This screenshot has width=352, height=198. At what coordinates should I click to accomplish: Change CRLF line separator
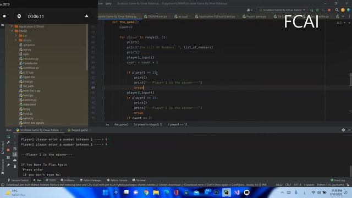pos(288,185)
